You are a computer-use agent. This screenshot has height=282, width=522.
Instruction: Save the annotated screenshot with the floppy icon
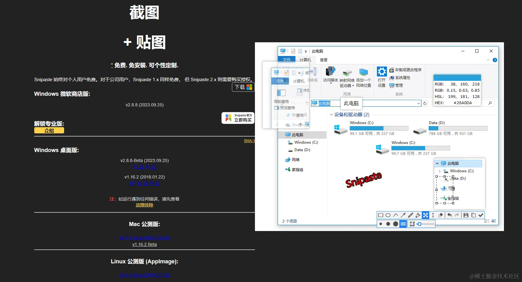466,215
